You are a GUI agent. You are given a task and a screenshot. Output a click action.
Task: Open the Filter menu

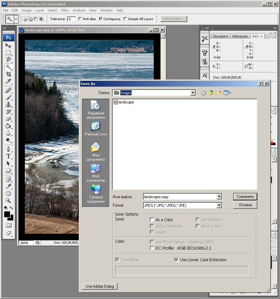[x=65, y=10]
